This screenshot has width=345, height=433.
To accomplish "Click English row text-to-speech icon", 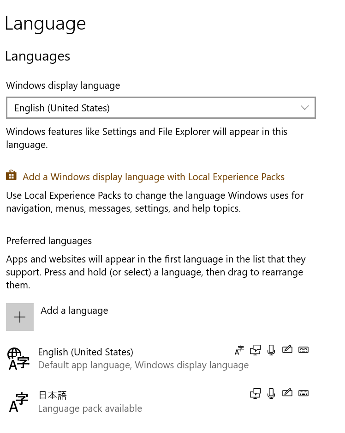I will click(255, 350).
